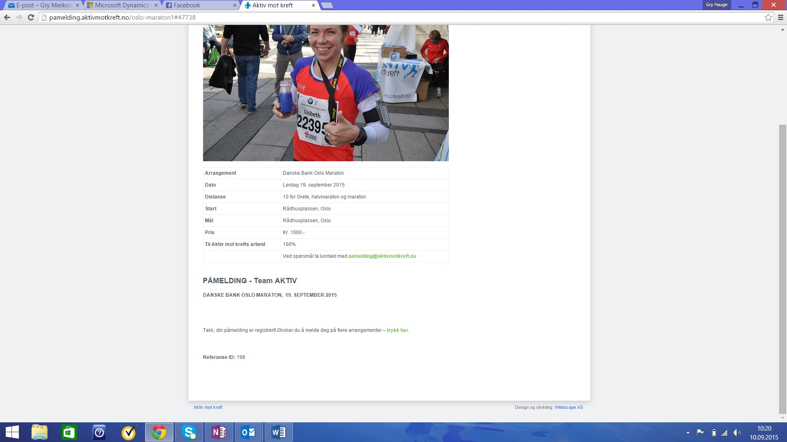
Task: Open Skype from the taskbar
Action: [x=189, y=432]
